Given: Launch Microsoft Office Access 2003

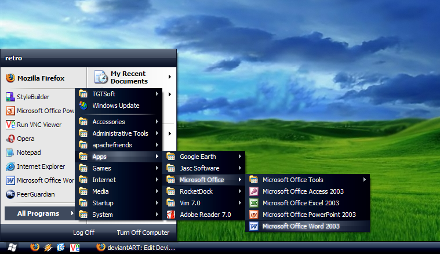Looking at the screenshot, I should [x=308, y=191].
